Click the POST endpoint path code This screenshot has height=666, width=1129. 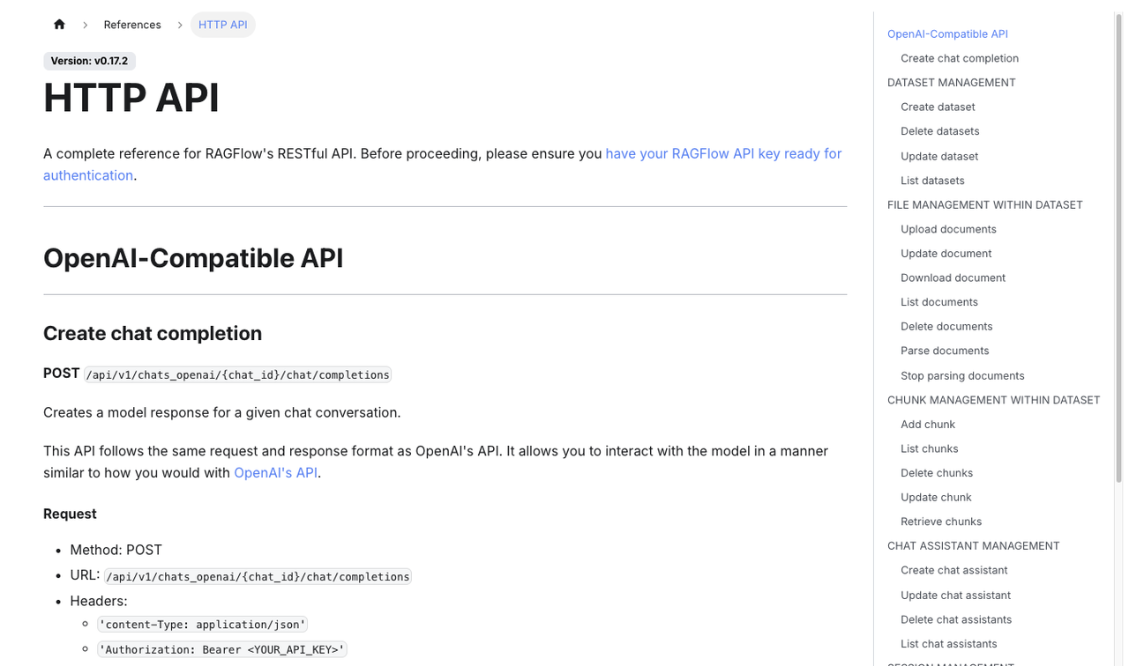tap(238, 374)
